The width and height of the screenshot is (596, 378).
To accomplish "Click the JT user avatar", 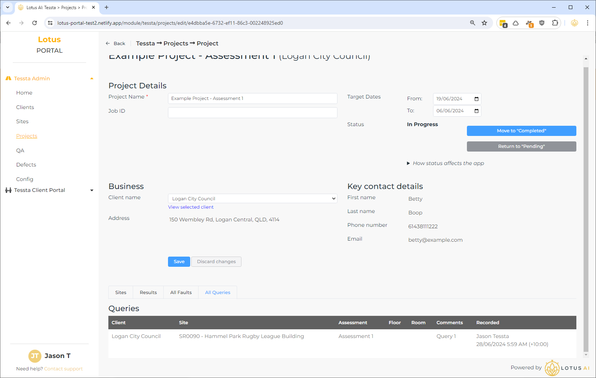I will (35, 356).
